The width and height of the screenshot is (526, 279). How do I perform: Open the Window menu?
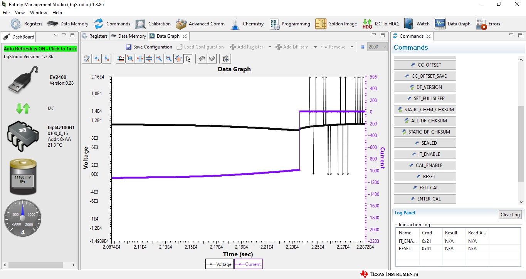point(39,13)
